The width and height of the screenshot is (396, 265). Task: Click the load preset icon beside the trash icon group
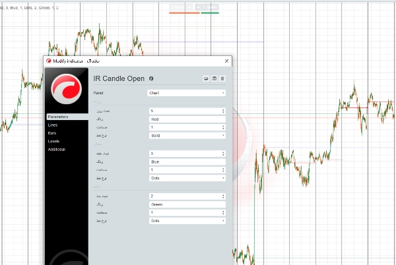coord(206,78)
